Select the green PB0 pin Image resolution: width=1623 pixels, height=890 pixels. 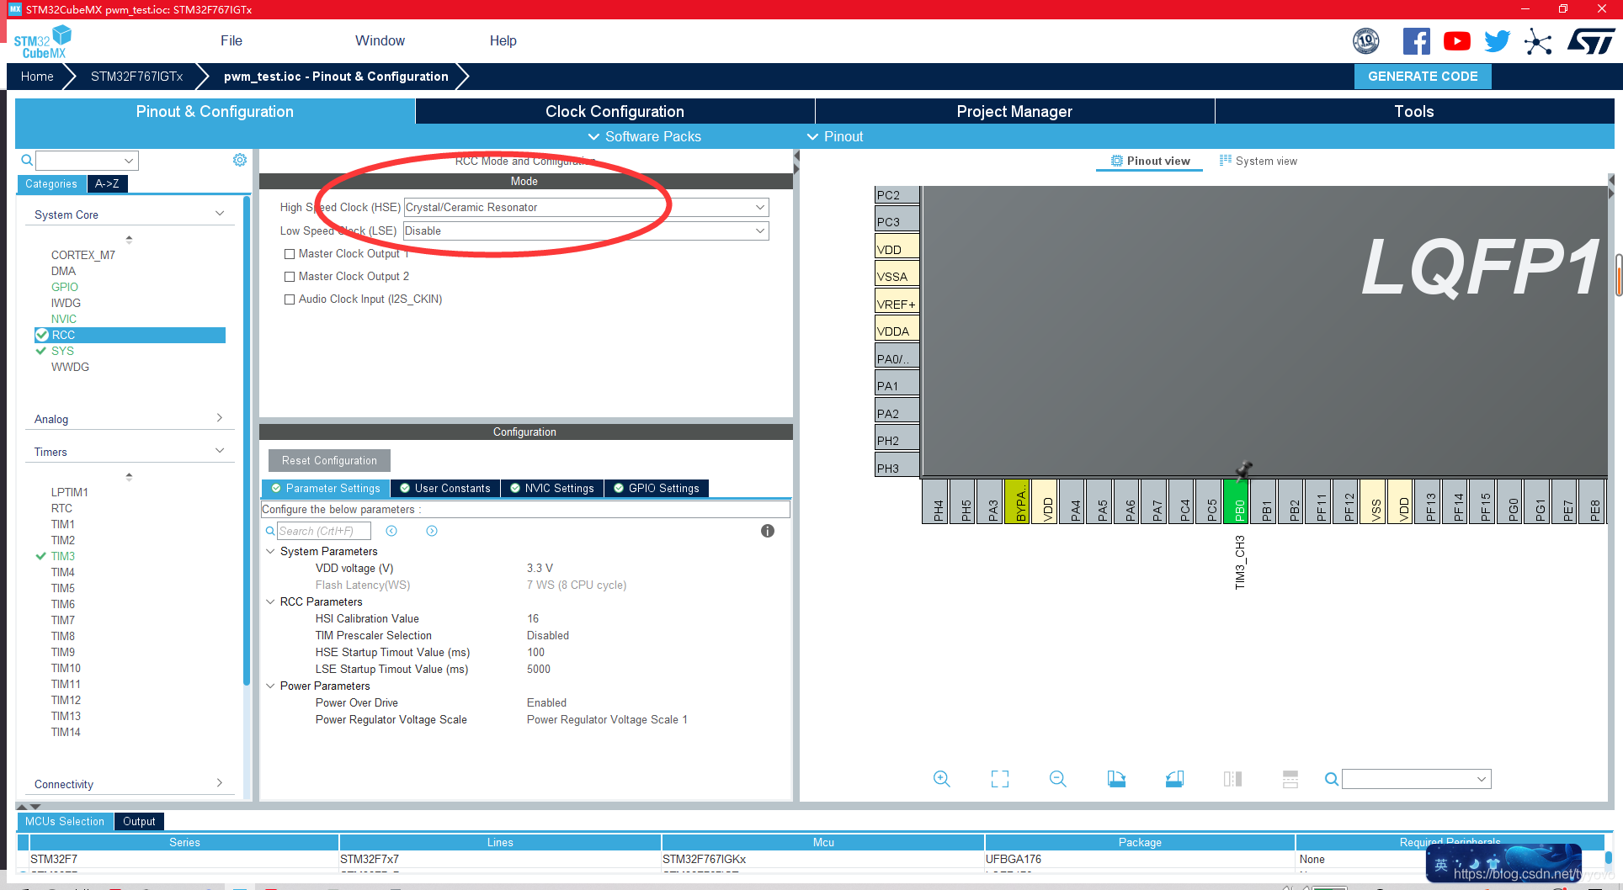click(1237, 501)
